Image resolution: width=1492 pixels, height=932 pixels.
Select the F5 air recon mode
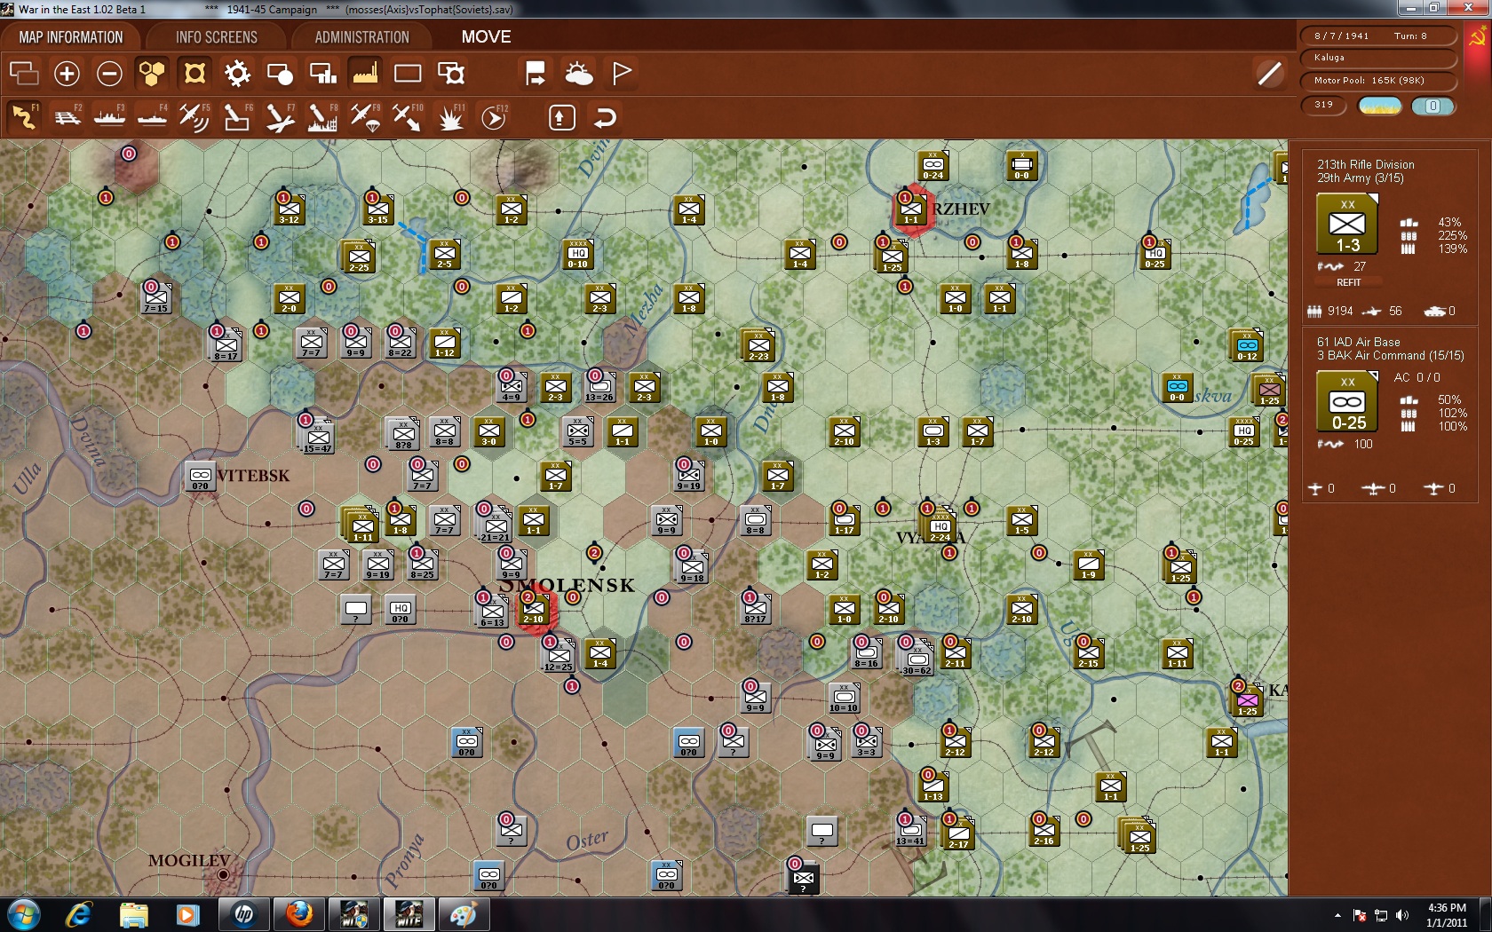tap(194, 117)
